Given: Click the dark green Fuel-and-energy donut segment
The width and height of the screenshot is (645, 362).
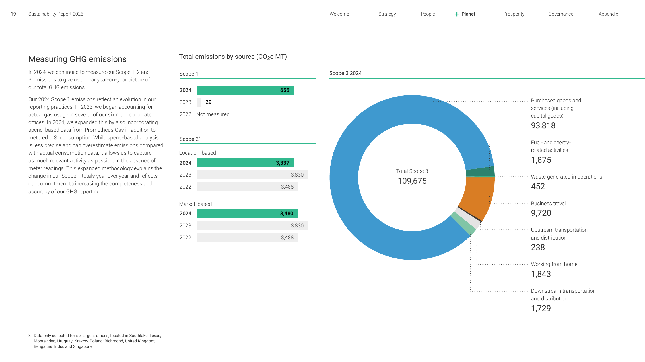Looking at the screenshot, I should pyautogui.click(x=481, y=172).
